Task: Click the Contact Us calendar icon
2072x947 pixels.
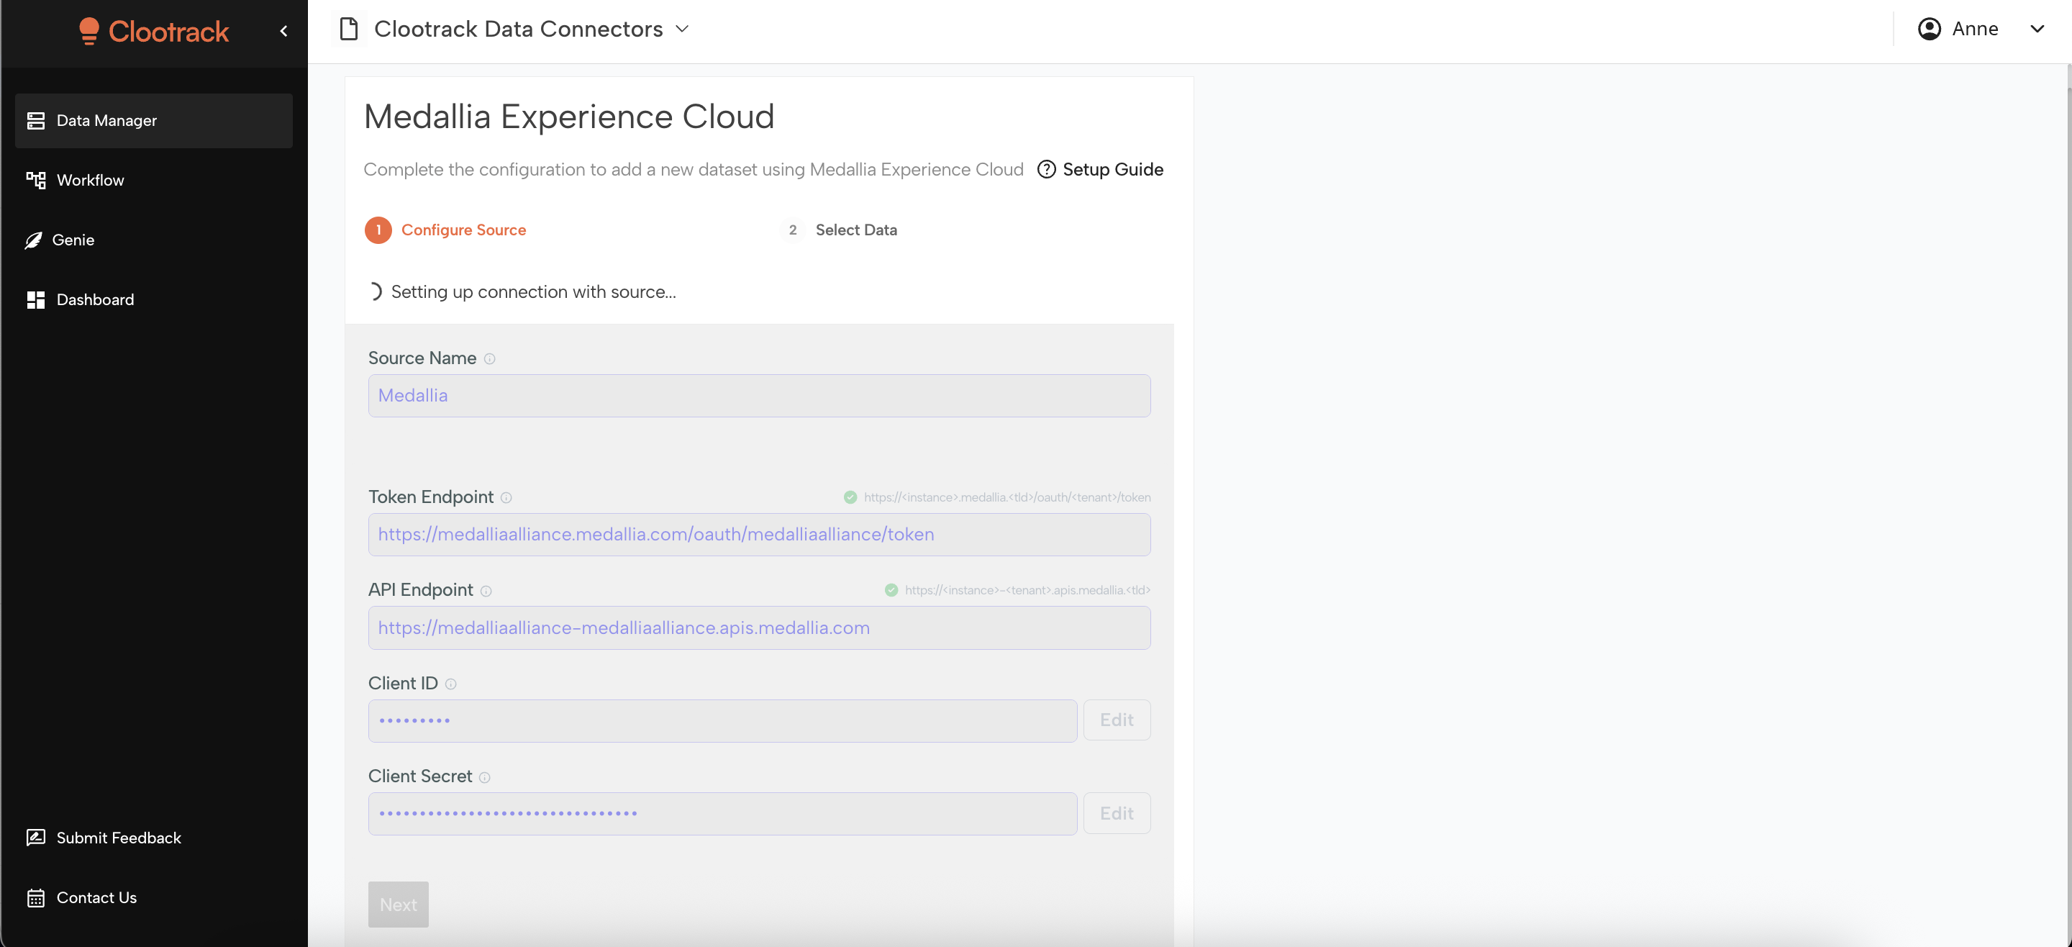Action: pyautogui.click(x=35, y=898)
